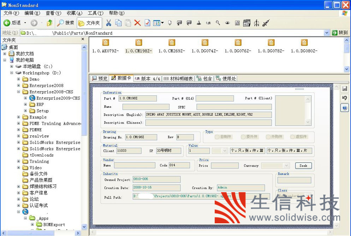Select the 委外件 radio button

pos(249,137)
